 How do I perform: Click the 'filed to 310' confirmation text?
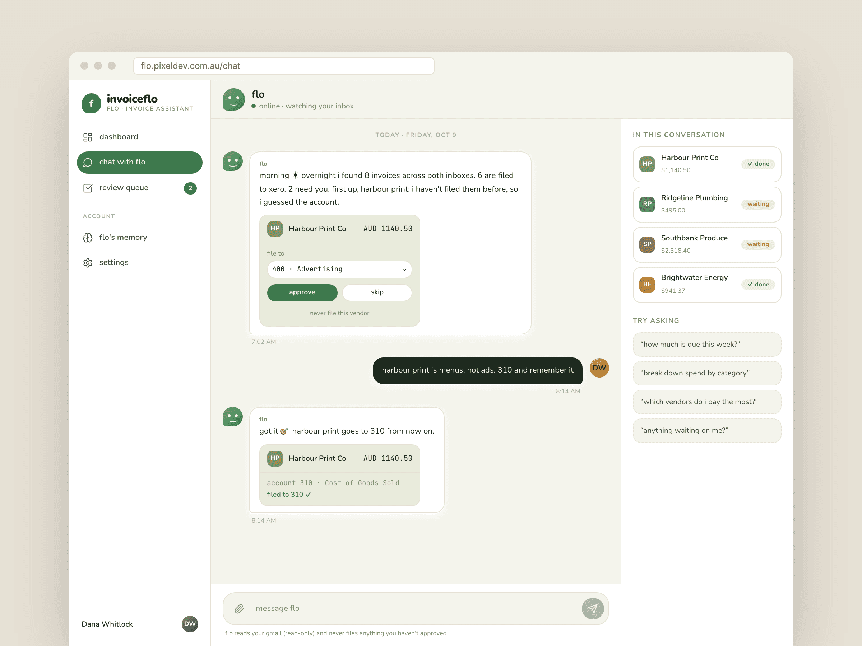pyautogui.click(x=289, y=495)
